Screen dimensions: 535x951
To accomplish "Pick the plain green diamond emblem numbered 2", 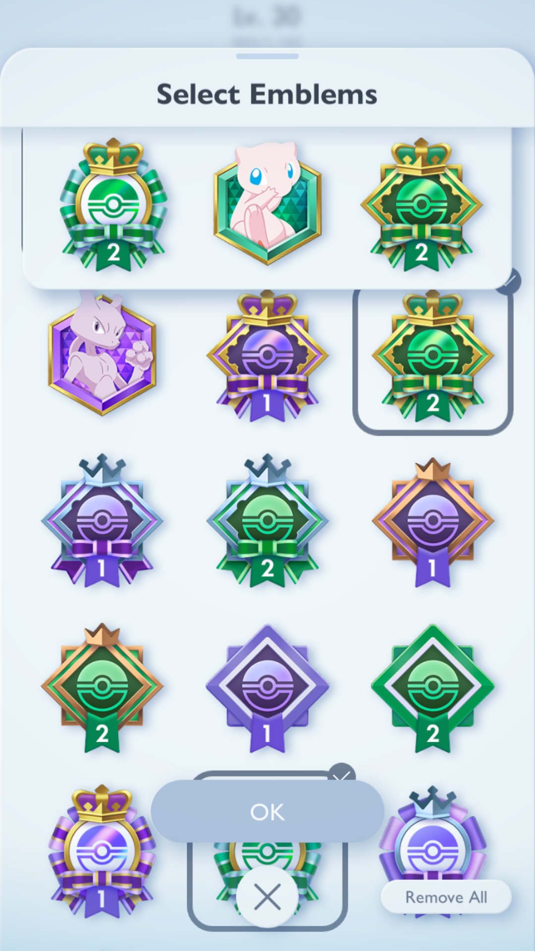I will coord(433,688).
